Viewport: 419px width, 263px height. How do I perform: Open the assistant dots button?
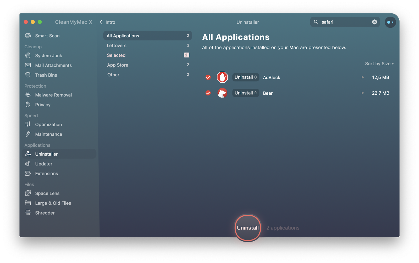(390, 22)
